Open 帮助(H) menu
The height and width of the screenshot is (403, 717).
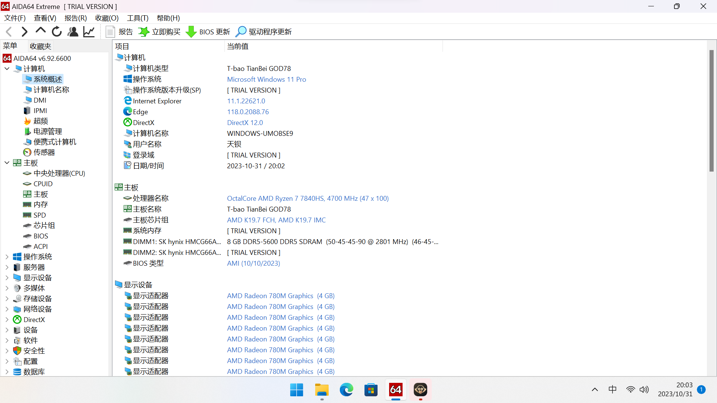click(168, 18)
